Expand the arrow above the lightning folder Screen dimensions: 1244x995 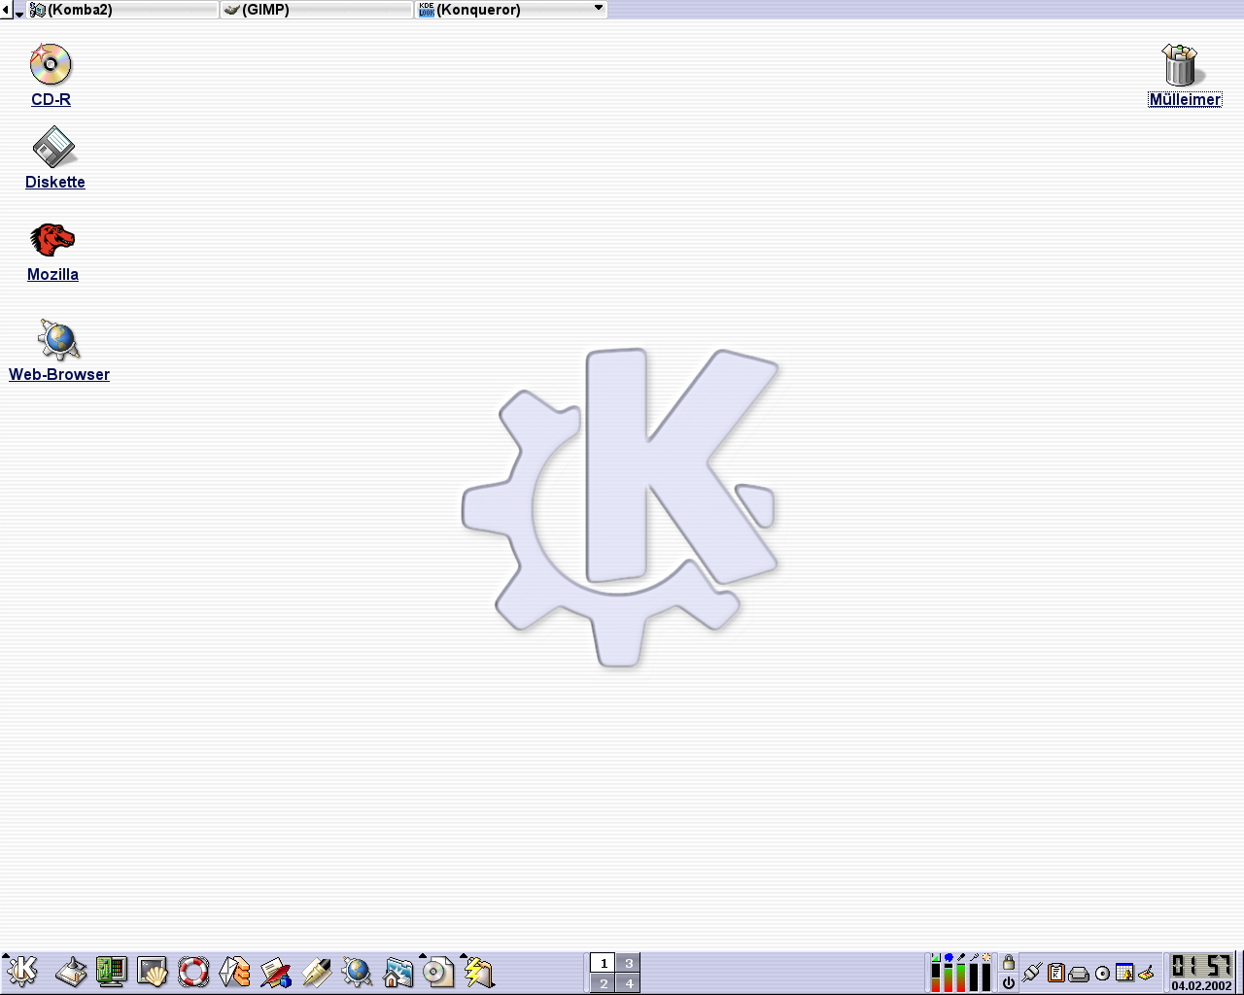pyautogui.click(x=464, y=957)
